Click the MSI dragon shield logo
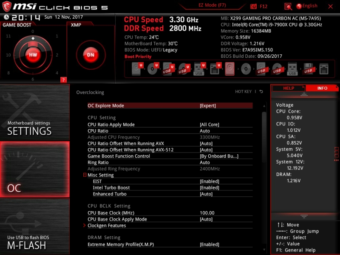The height and width of the screenshot is (255, 340). tap(6, 6)
